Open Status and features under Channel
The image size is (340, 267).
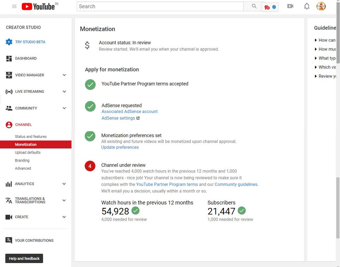(31, 137)
